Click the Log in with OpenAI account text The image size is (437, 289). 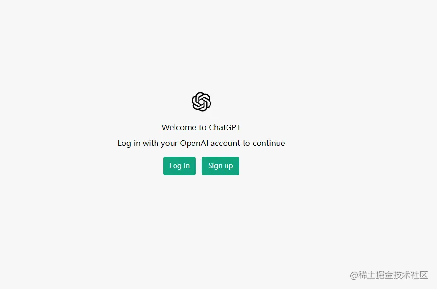201,143
